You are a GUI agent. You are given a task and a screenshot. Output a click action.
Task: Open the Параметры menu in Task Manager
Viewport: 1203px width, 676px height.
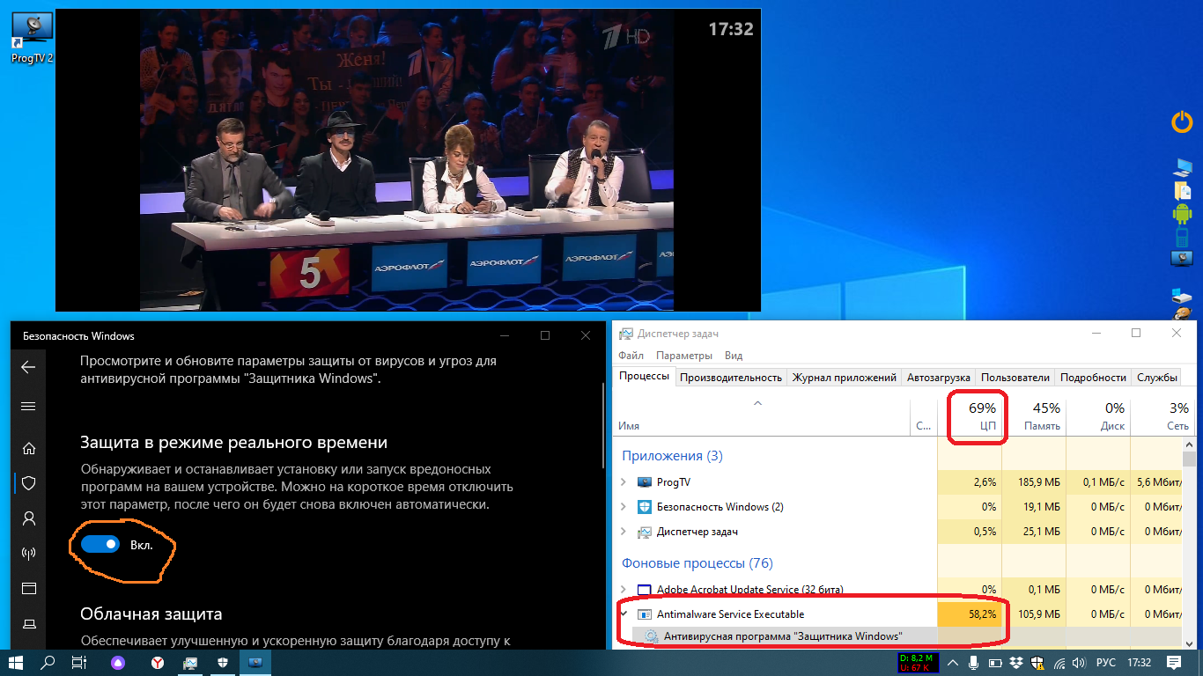pyautogui.click(x=683, y=356)
